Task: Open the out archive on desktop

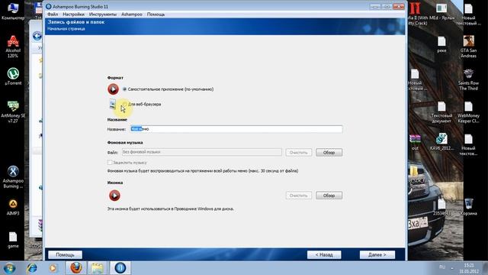Action: coord(415,142)
